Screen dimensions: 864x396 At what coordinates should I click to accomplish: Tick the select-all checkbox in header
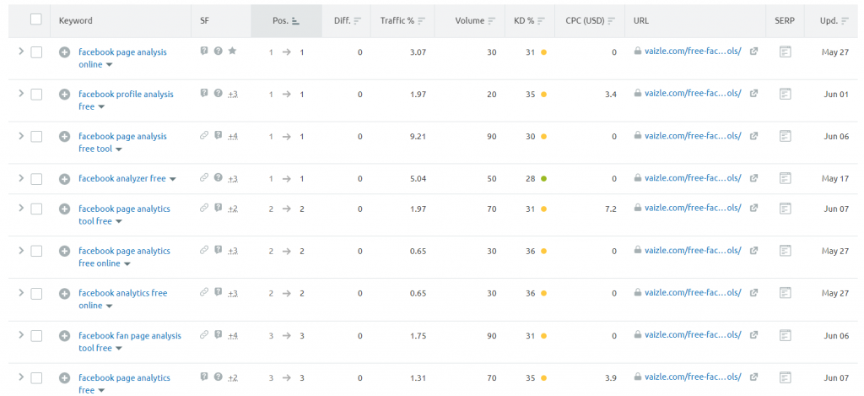[x=36, y=20]
